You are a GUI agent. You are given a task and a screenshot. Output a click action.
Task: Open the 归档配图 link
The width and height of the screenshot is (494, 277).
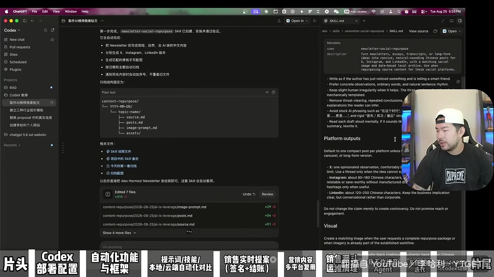115,174
